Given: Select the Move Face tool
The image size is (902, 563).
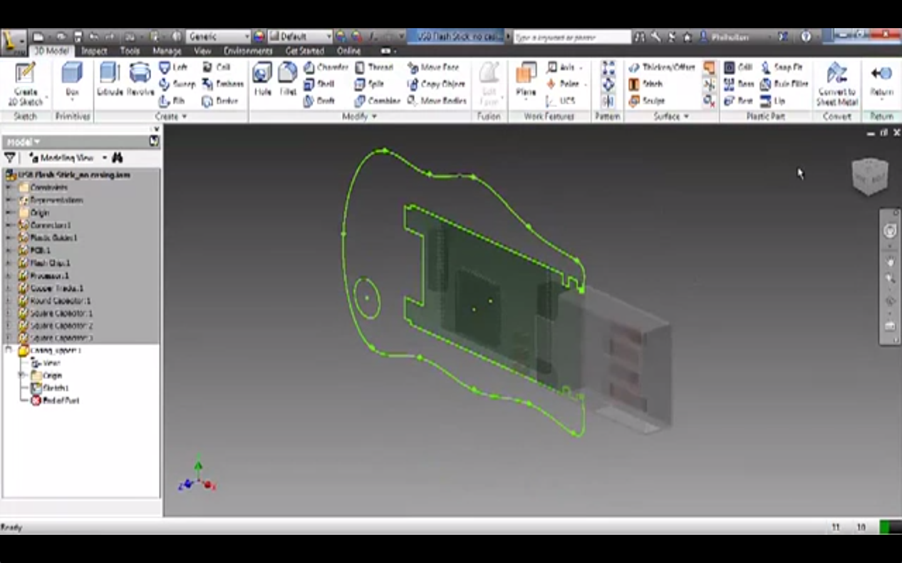Looking at the screenshot, I should (433, 67).
